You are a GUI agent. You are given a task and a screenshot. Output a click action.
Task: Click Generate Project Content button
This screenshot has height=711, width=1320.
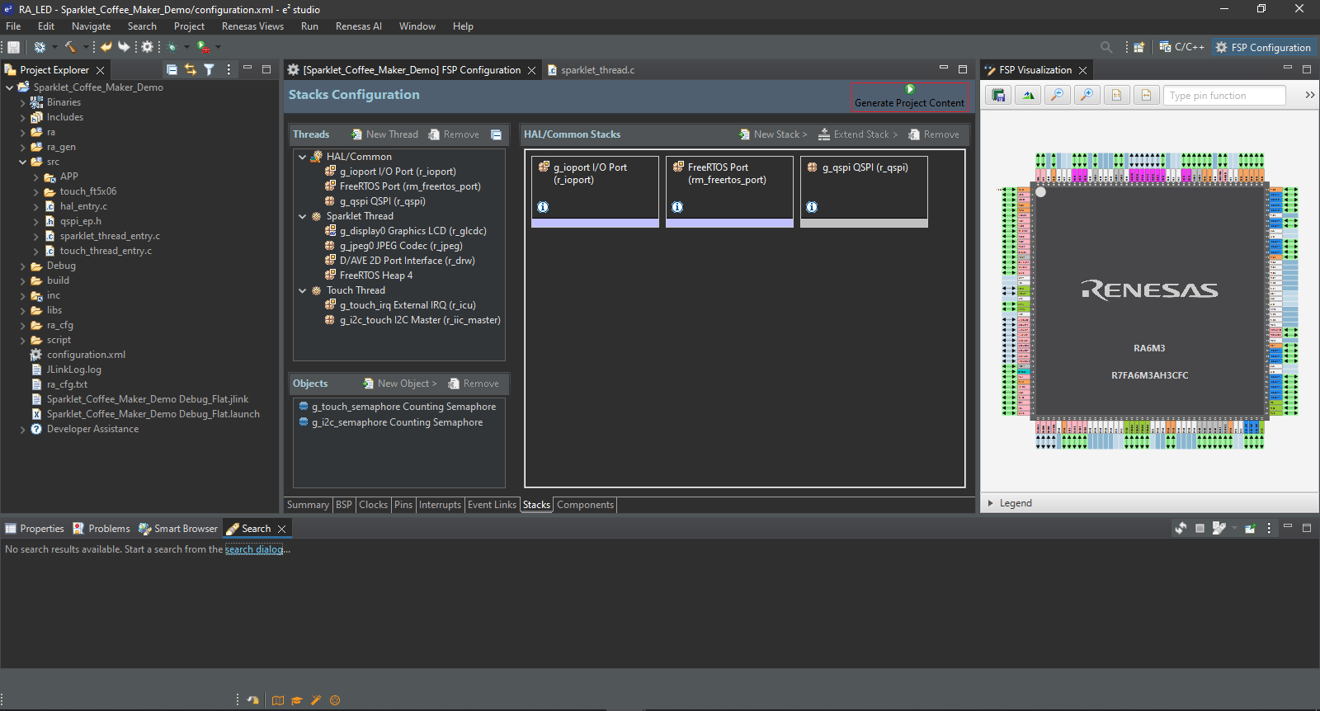click(x=909, y=97)
